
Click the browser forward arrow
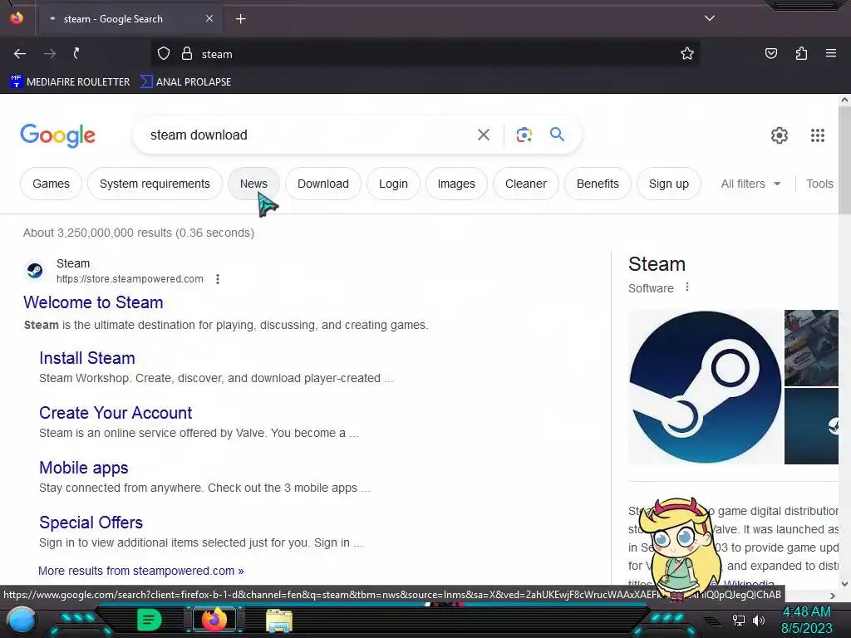pyautogui.click(x=50, y=54)
